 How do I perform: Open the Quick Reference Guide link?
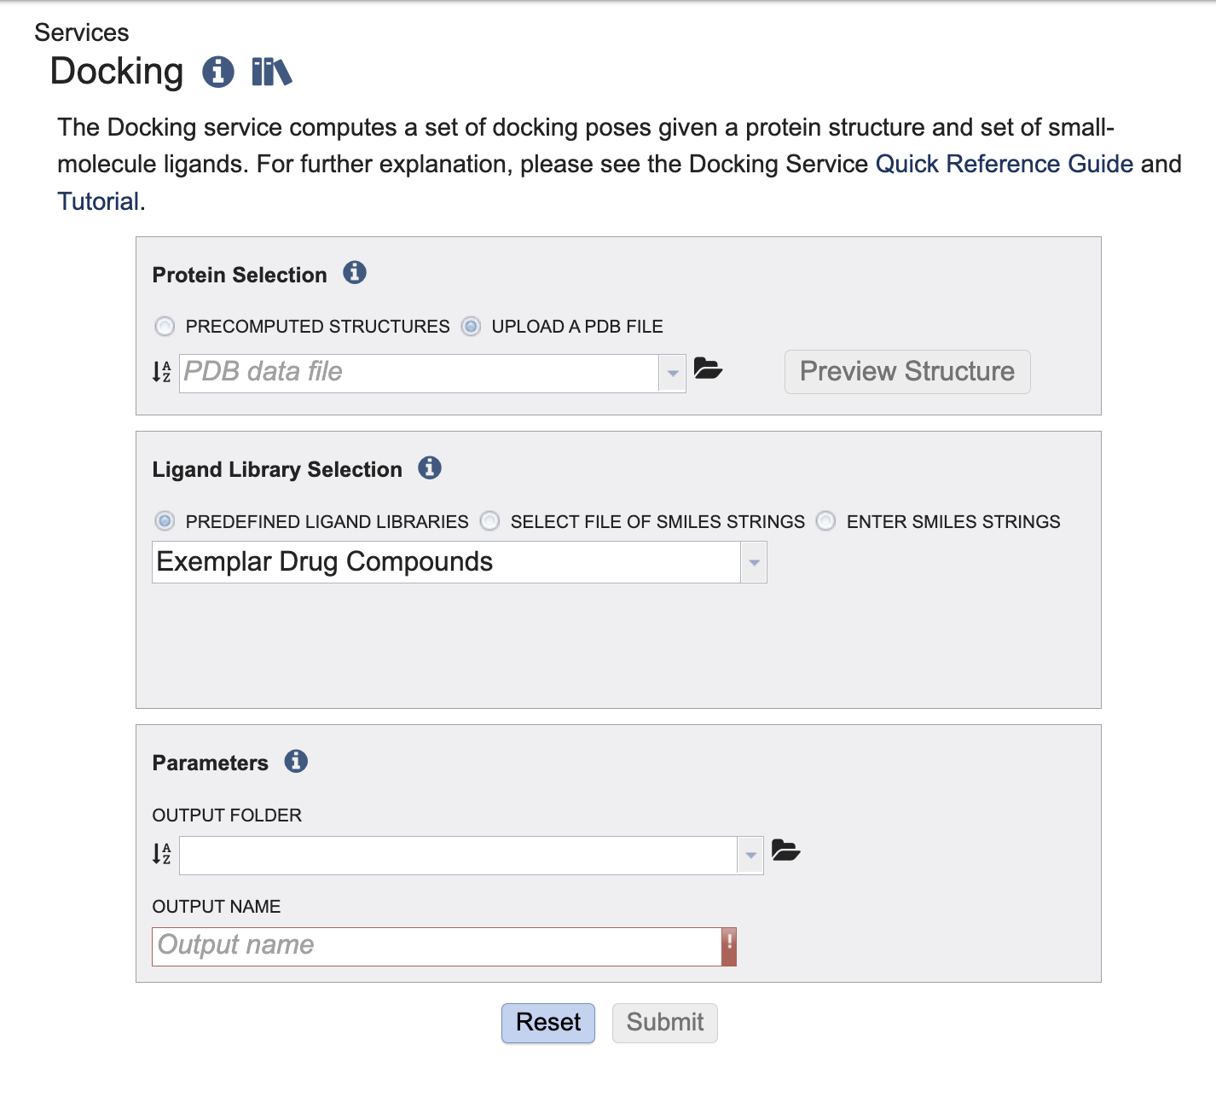1005,164
